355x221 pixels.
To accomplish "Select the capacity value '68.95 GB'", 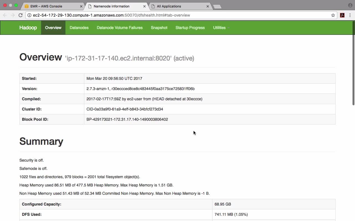I will [223, 204].
